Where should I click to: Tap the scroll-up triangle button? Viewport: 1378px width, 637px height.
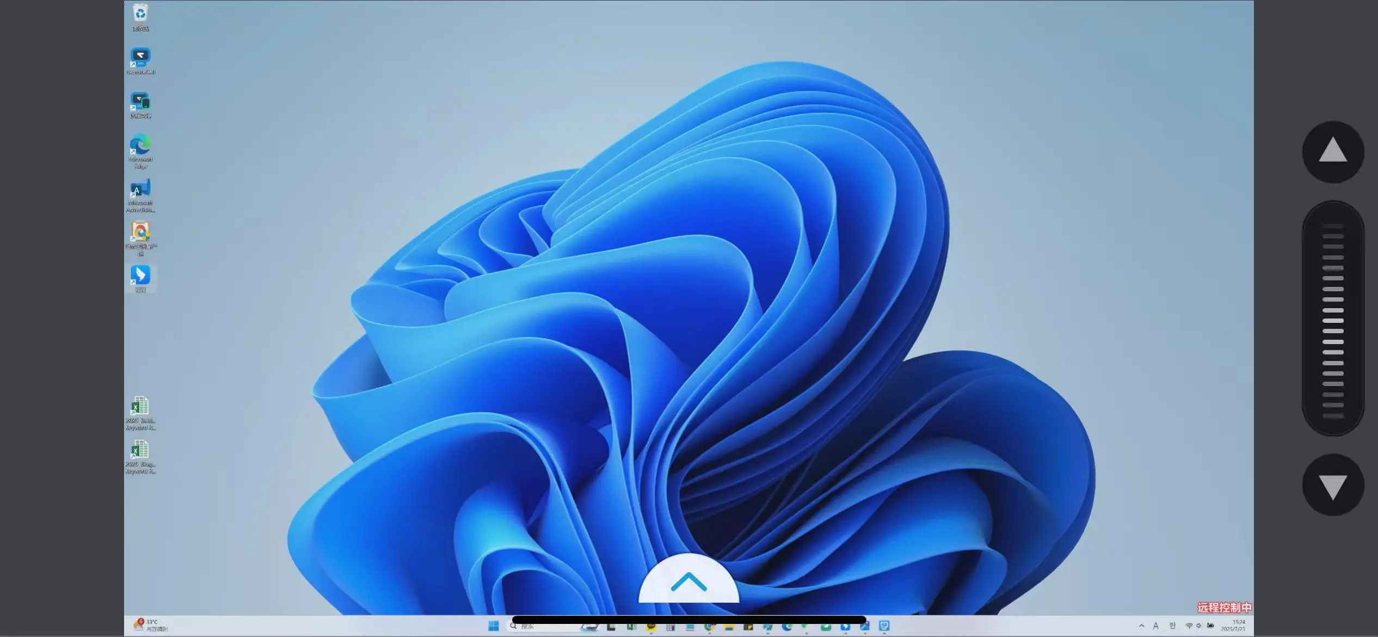(1333, 151)
